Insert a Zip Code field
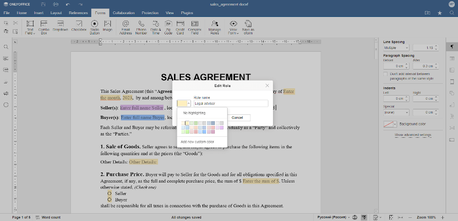Screen dimensions: 458x221 [x=168, y=25]
